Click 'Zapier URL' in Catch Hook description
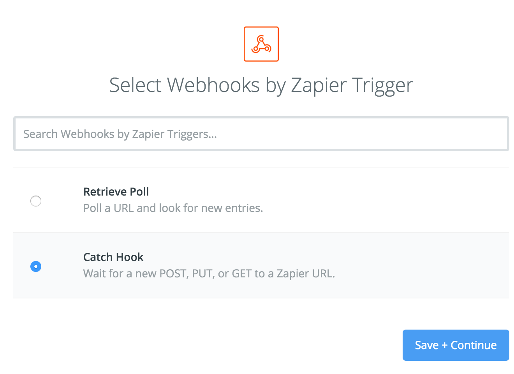This screenshot has height=374, width=514. point(305,273)
